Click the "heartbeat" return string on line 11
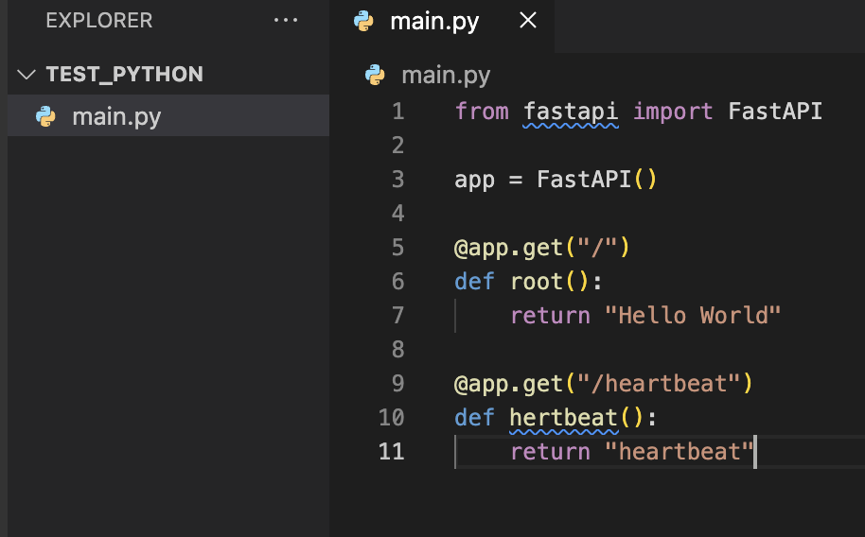The height and width of the screenshot is (537, 865). click(x=680, y=452)
